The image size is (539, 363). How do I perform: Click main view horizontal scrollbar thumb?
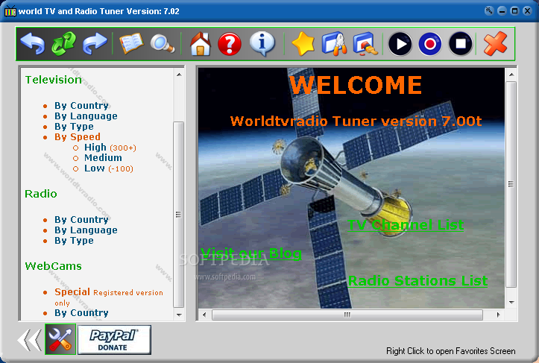(347, 315)
